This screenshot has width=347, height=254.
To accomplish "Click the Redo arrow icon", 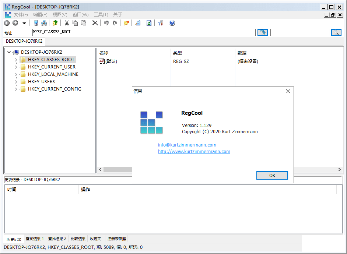I will click(x=115, y=23).
